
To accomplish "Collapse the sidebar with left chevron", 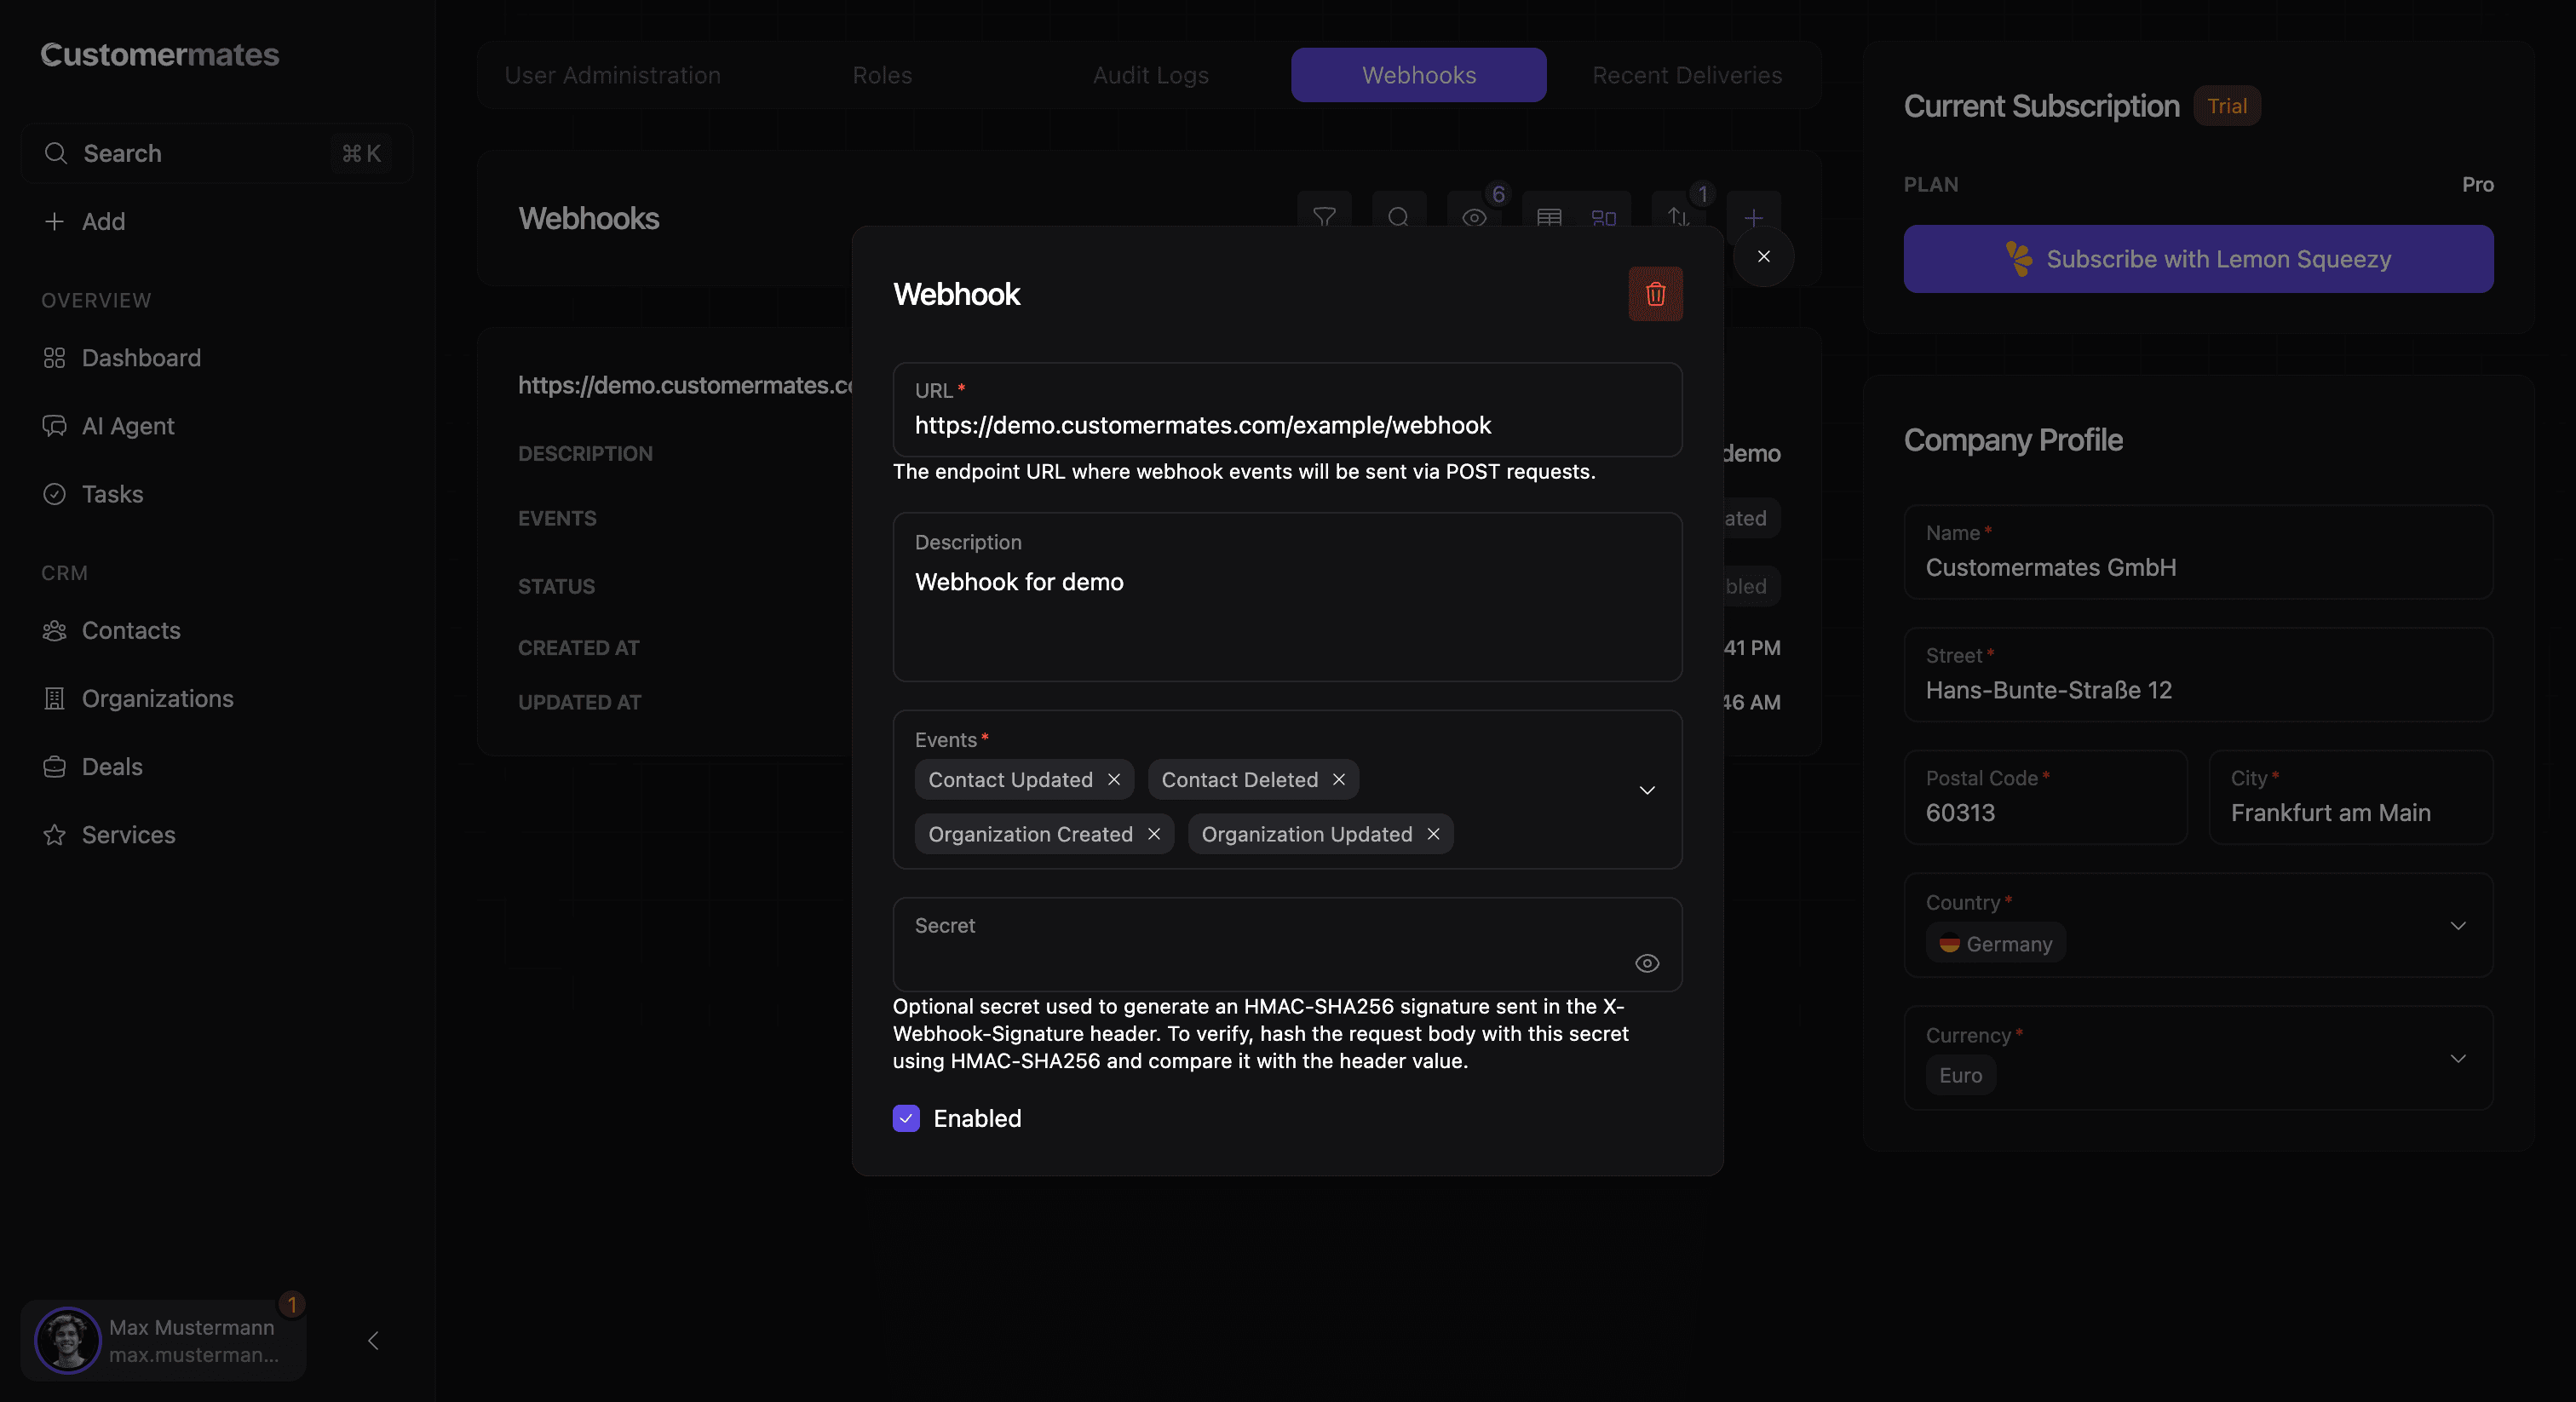I will [x=373, y=1340].
